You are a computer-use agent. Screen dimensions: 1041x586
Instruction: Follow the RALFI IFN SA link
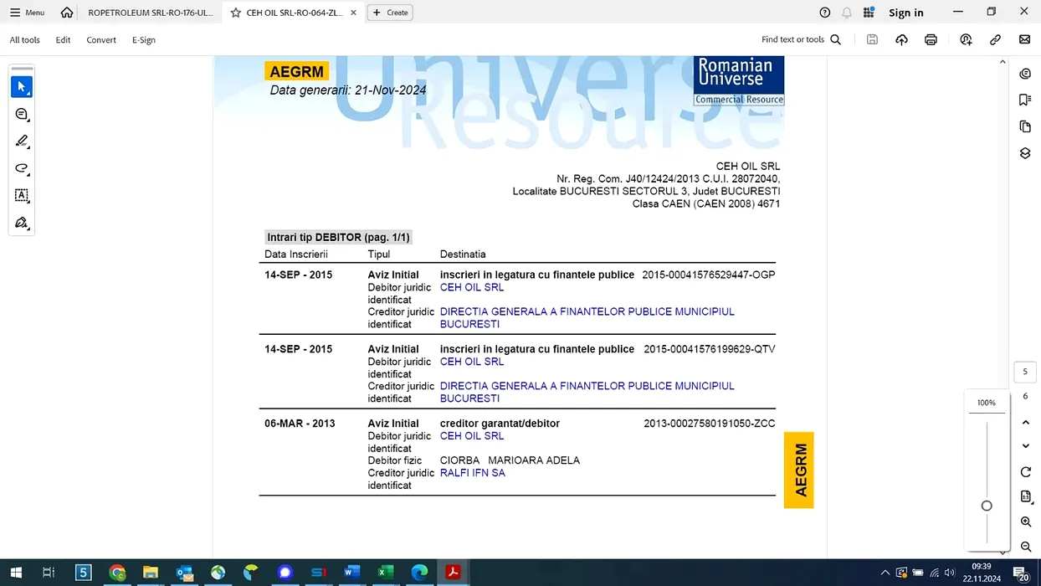click(472, 473)
